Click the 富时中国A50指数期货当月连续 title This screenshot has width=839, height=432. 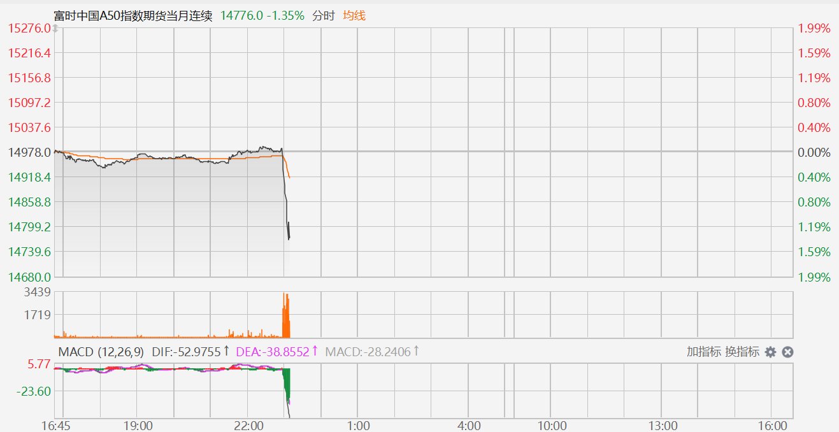134,15
